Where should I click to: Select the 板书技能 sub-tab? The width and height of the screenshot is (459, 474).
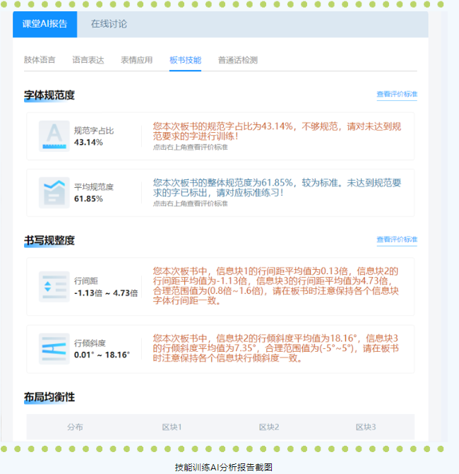tap(185, 60)
